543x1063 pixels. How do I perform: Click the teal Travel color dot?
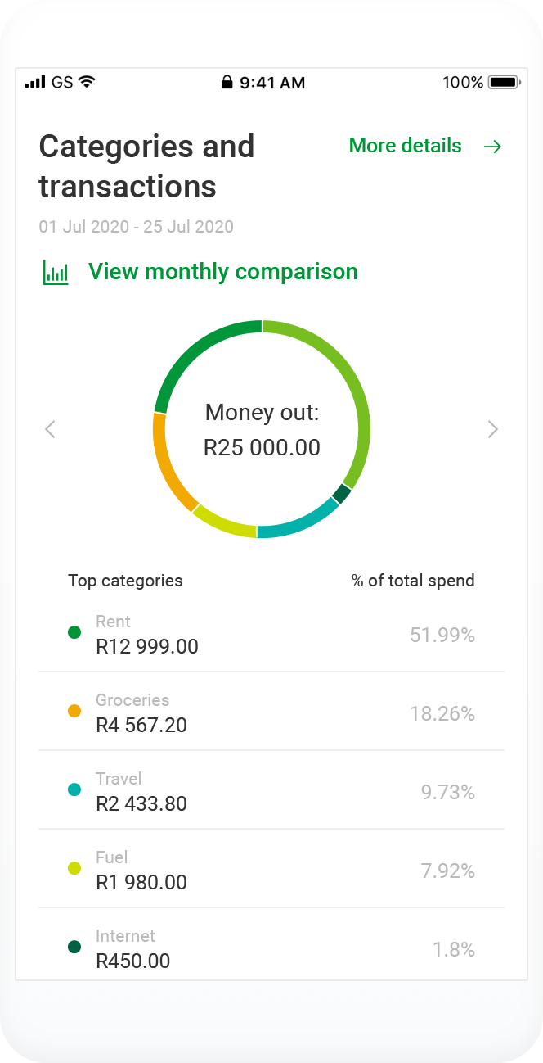tap(74, 789)
